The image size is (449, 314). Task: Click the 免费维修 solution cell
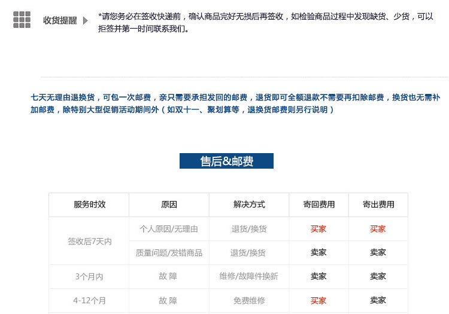[249, 301]
